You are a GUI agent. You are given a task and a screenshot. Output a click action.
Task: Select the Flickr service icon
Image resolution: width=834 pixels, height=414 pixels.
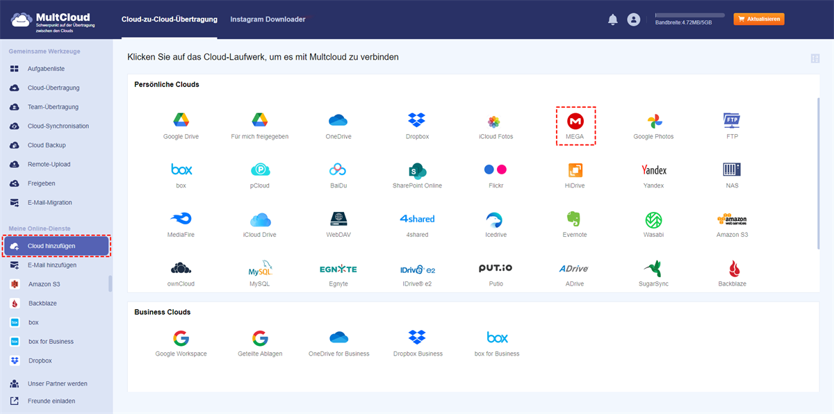click(x=496, y=169)
